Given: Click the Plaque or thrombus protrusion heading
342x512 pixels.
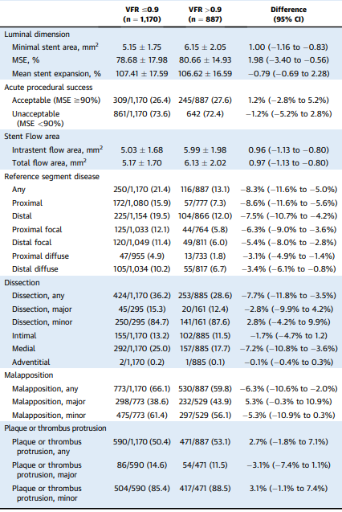Looking at the screenshot, I should coord(55,428).
